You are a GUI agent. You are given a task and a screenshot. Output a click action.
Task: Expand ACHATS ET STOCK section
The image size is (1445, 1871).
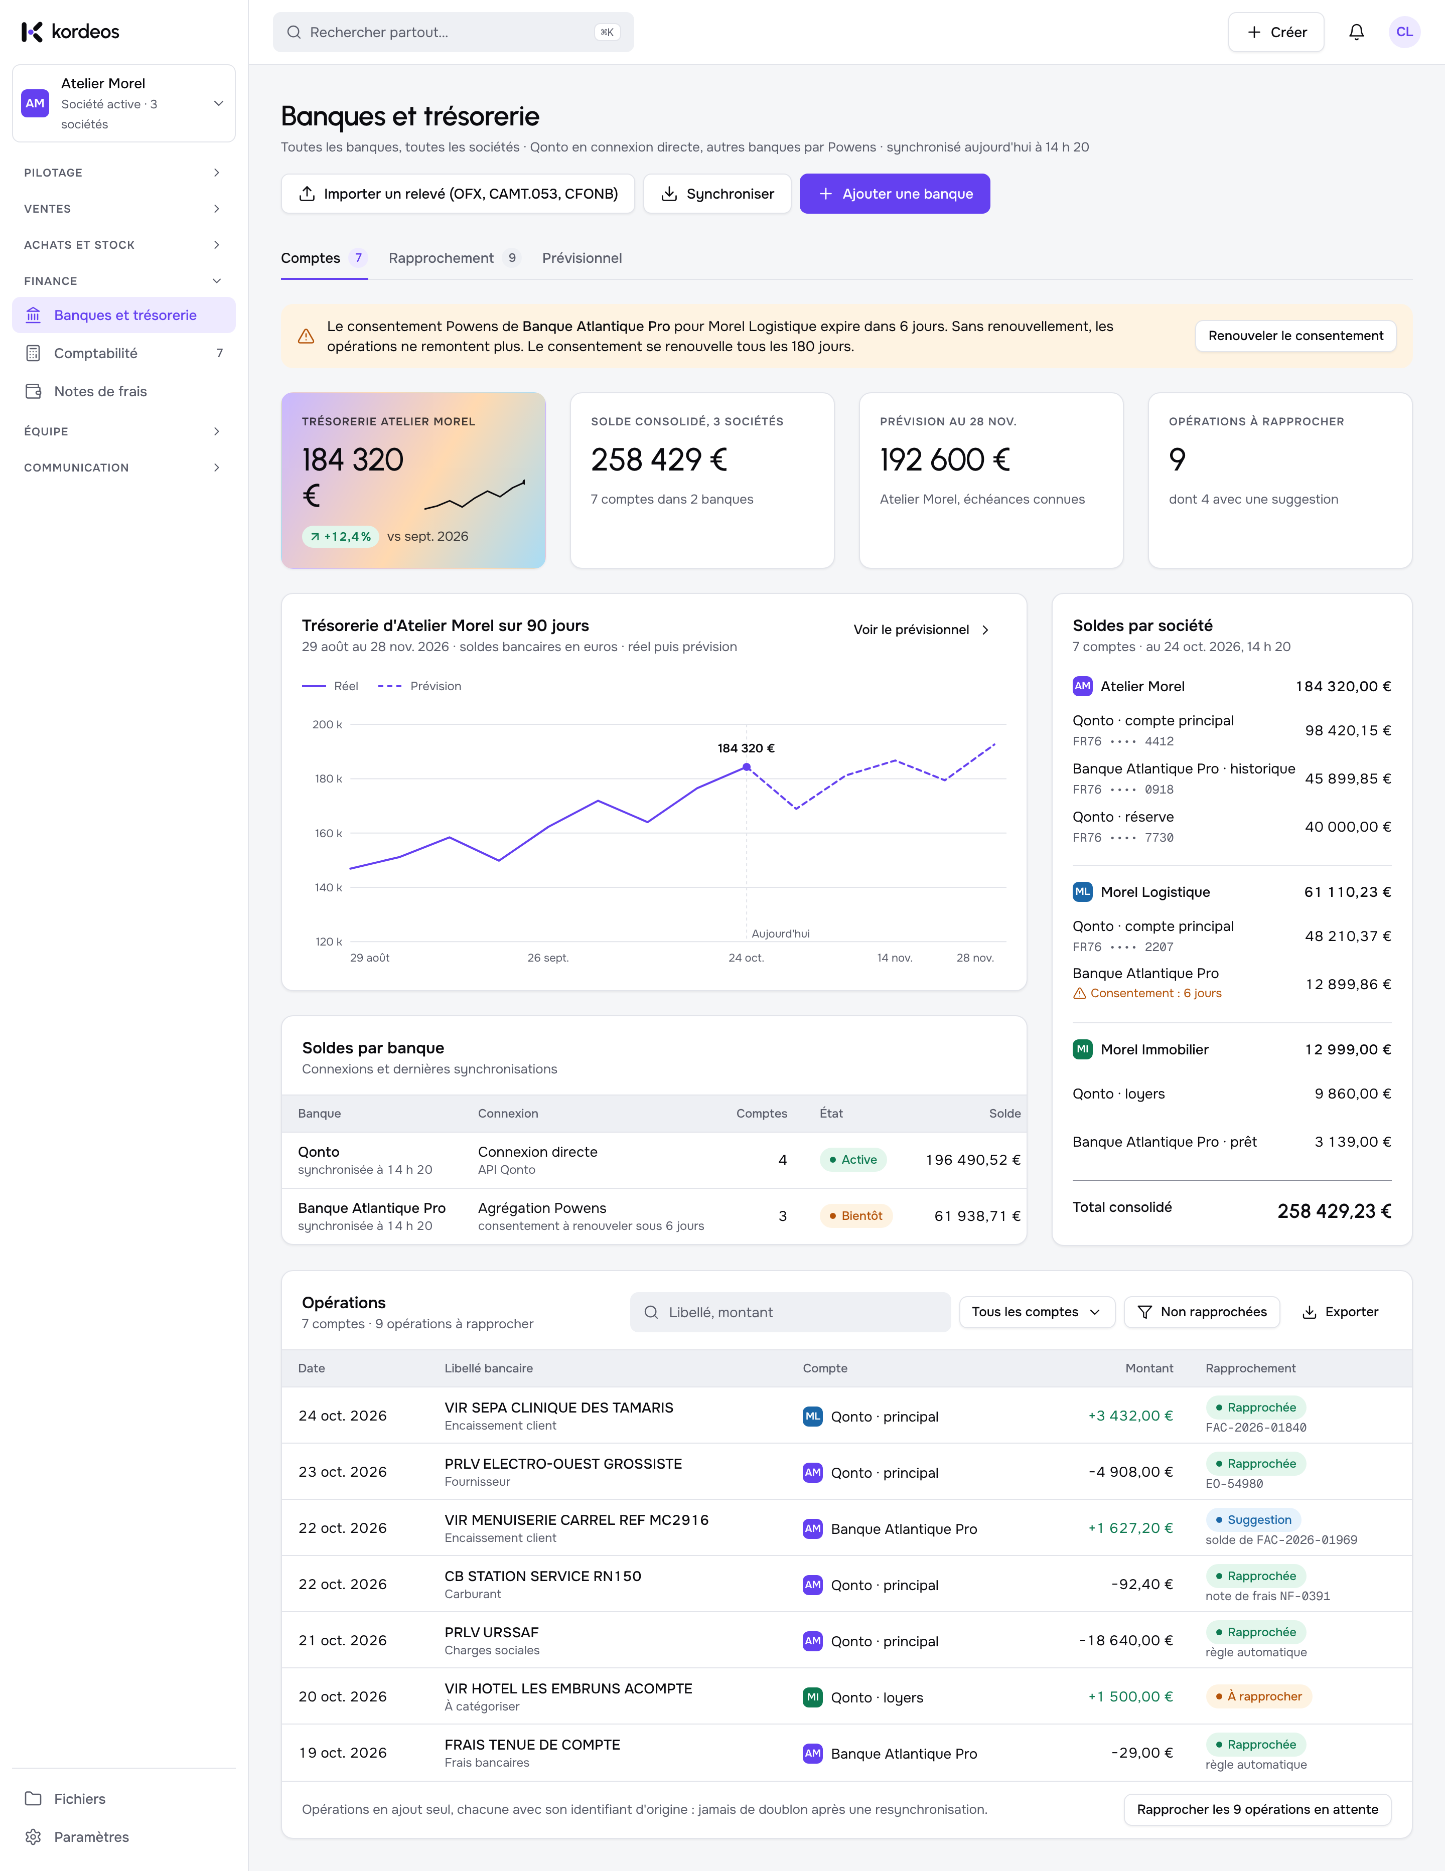click(123, 245)
